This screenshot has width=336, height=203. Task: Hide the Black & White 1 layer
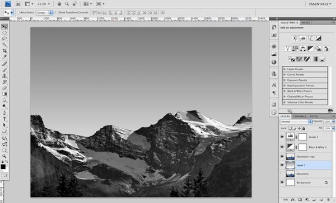tap(282, 147)
